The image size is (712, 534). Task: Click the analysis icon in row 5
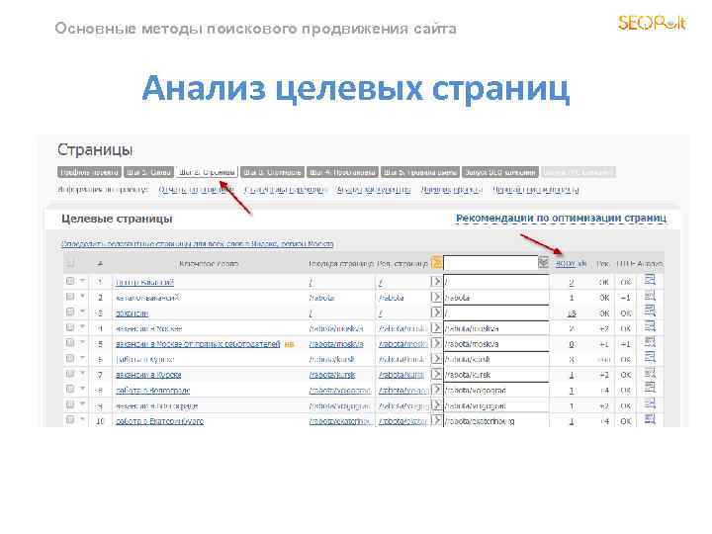click(651, 342)
